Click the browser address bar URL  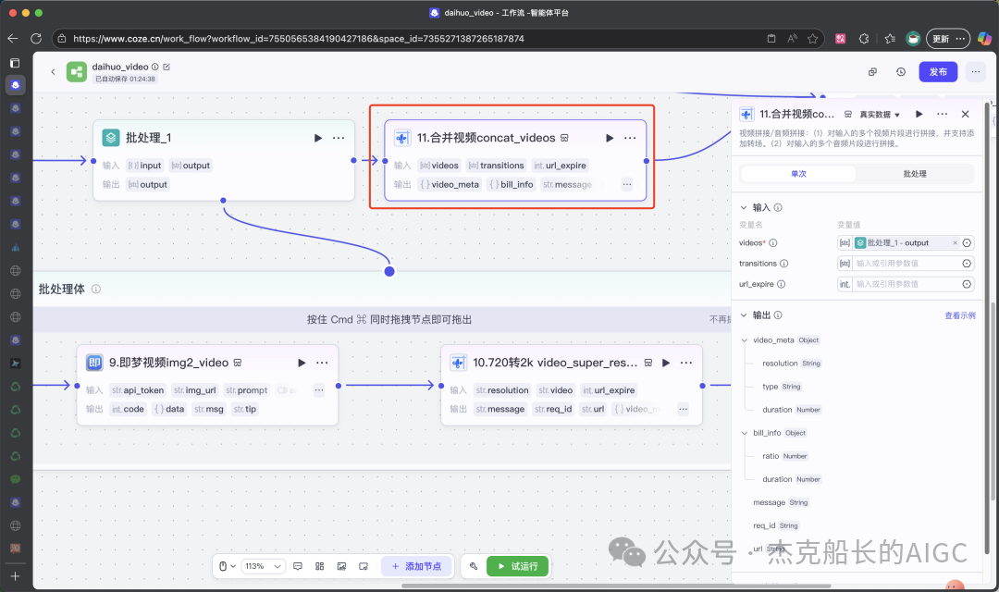(298, 39)
